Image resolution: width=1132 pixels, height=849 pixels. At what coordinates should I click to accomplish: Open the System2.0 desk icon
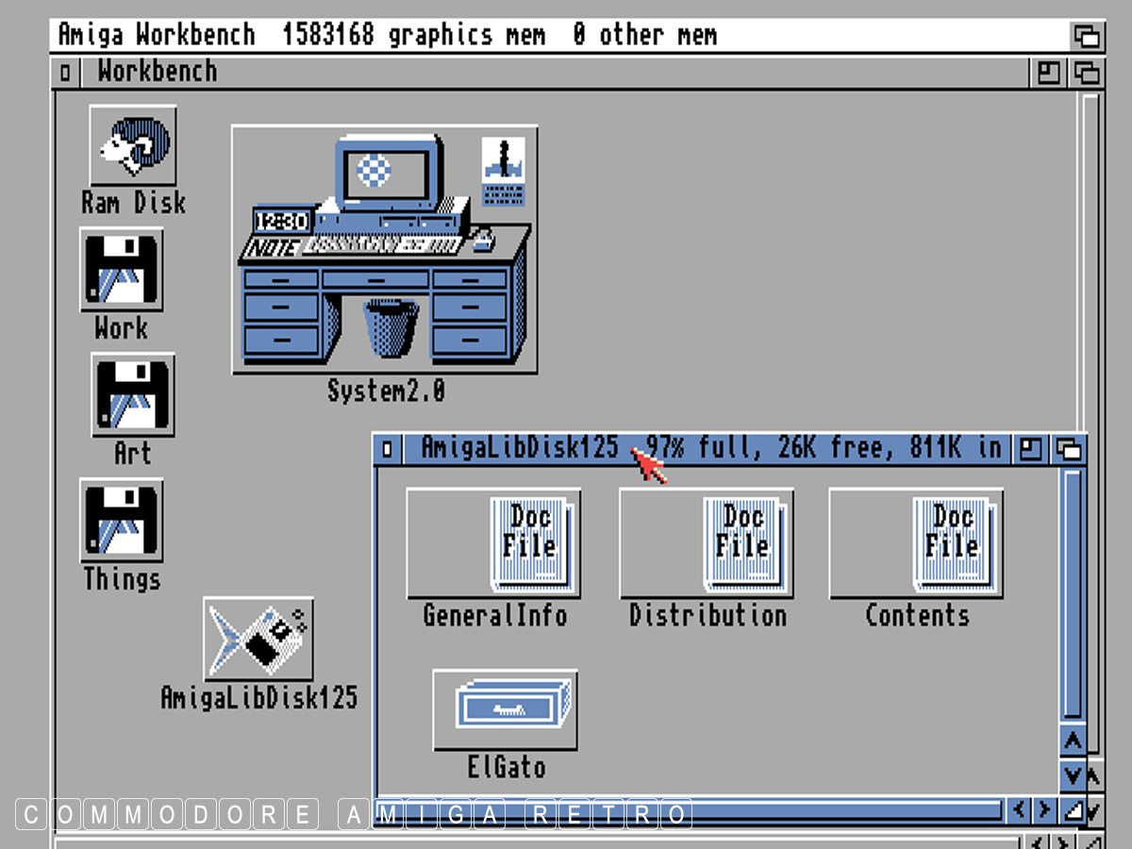pos(385,251)
